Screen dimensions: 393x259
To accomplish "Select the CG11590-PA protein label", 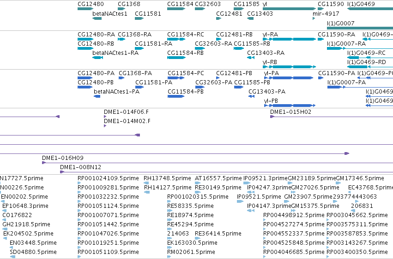I will [337, 73].
